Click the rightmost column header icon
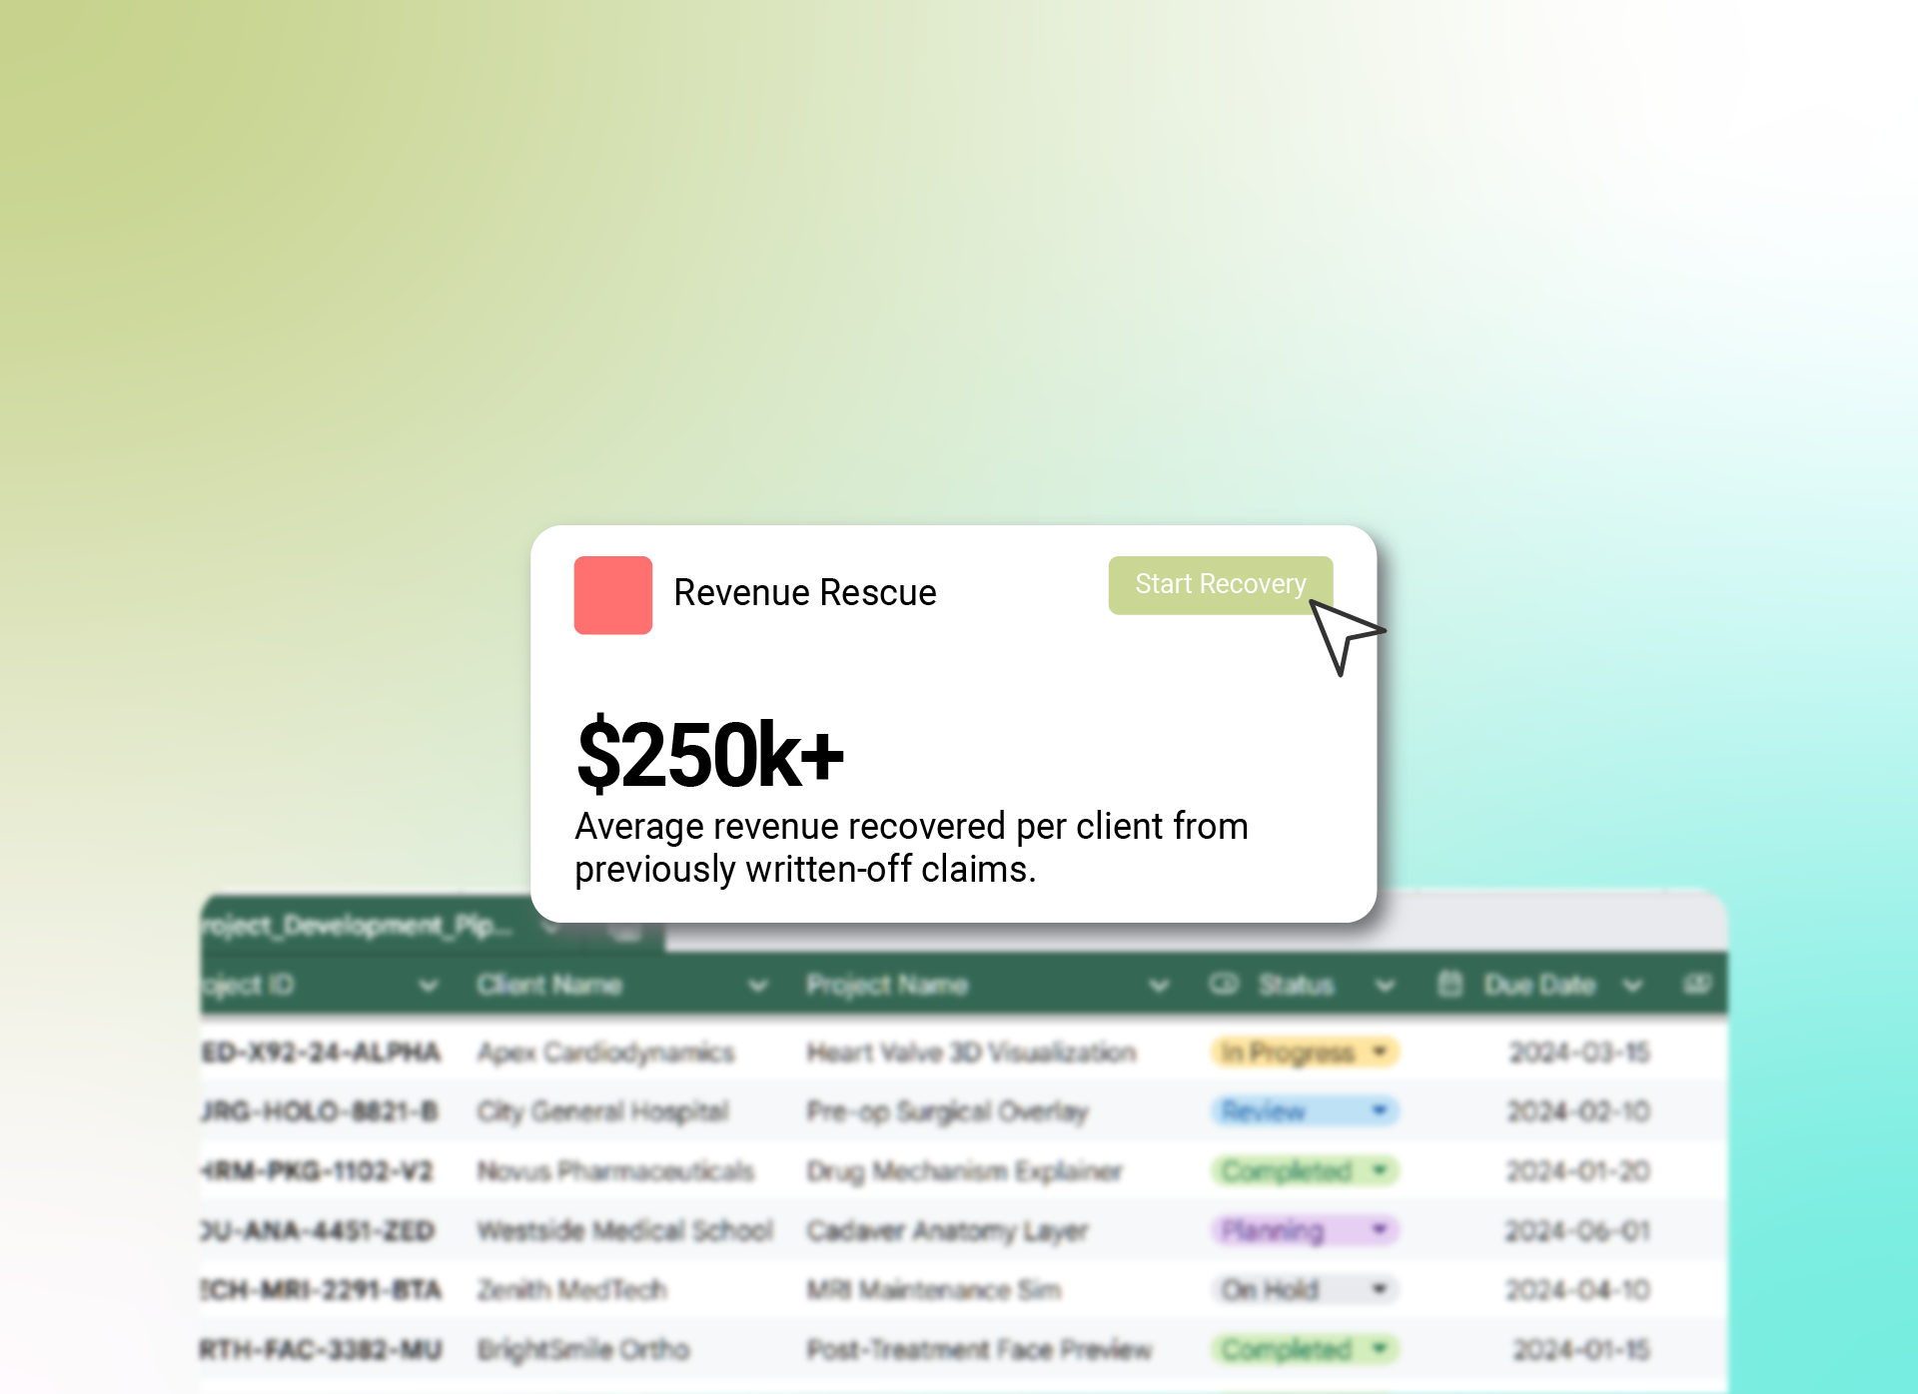Image resolution: width=1918 pixels, height=1394 pixels. 1696,986
